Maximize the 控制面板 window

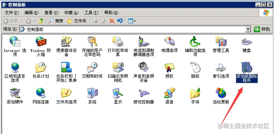pyautogui.click(x=263, y=5)
